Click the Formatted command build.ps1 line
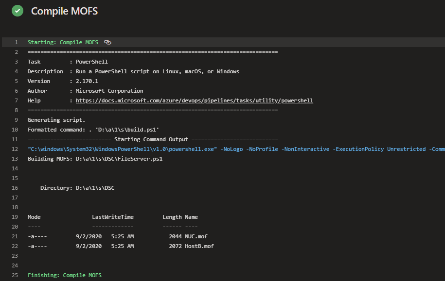Viewport: 445px width, 281px height. [x=93, y=130]
